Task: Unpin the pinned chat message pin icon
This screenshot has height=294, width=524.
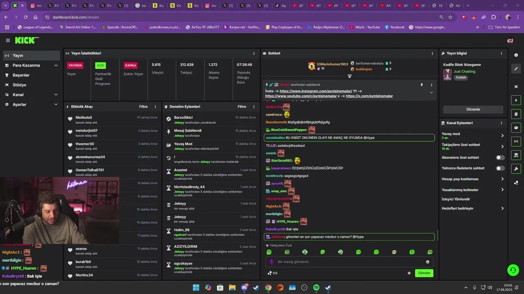Action: tap(421, 85)
